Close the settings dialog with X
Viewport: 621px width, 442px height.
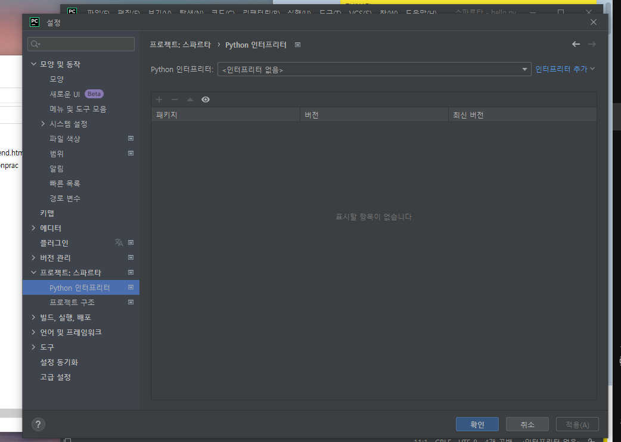click(593, 22)
